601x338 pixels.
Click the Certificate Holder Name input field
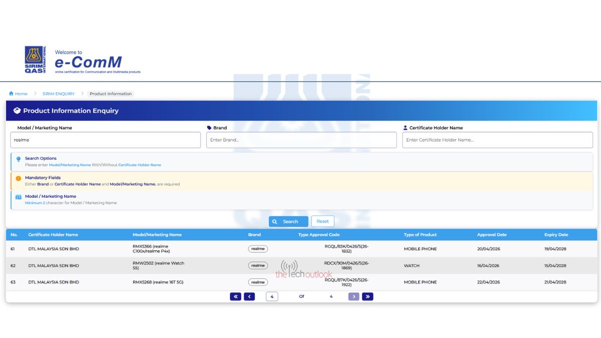click(x=497, y=140)
